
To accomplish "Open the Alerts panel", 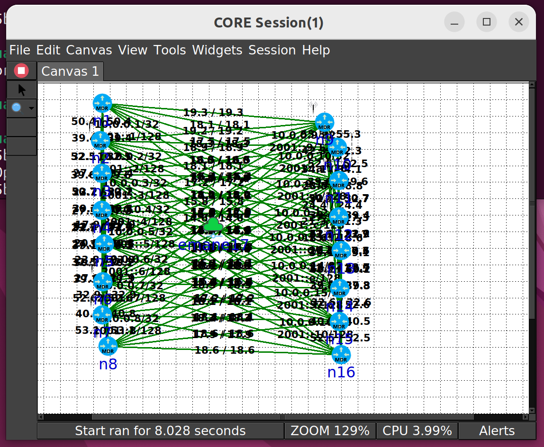I will [497, 430].
